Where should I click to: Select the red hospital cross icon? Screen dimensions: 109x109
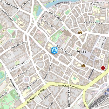(103, 68)
